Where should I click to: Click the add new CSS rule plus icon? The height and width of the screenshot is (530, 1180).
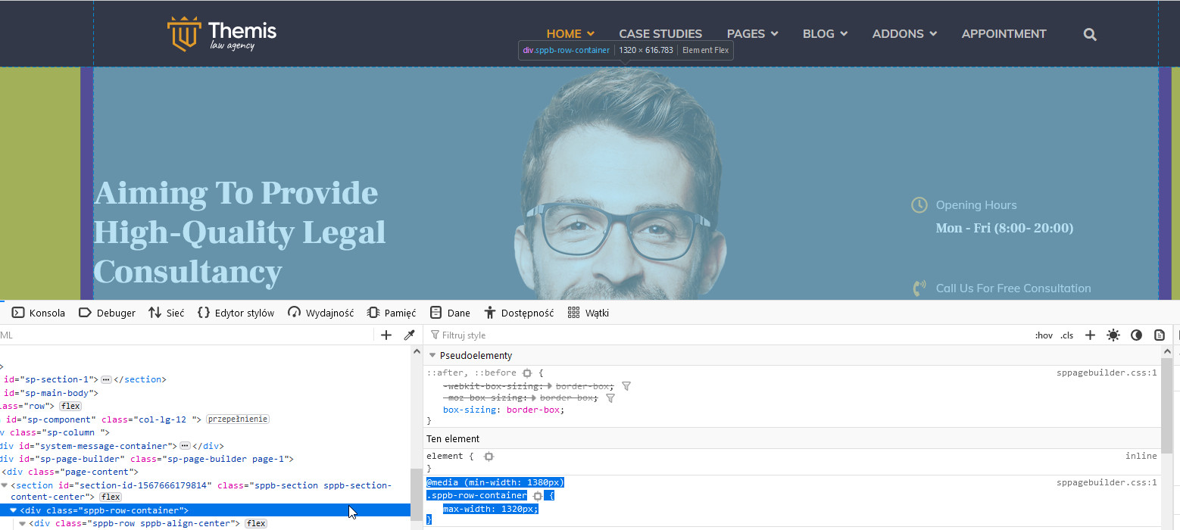1090,335
